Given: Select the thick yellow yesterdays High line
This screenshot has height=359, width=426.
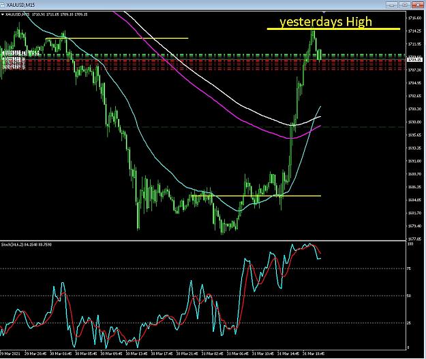Looking at the screenshot, I should [x=333, y=29].
